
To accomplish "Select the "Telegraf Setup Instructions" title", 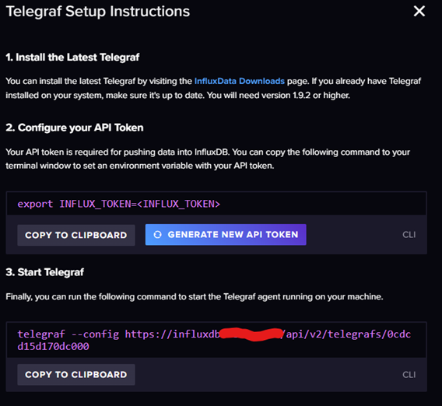I will 98,12.
